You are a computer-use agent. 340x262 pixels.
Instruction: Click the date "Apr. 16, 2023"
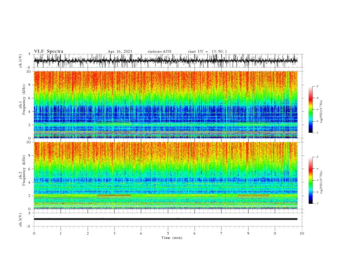click(x=120, y=51)
